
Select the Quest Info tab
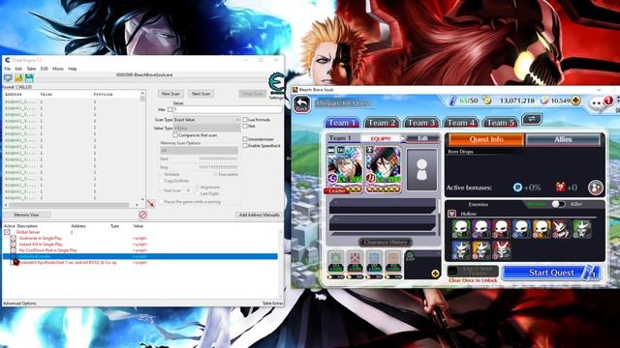point(486,139)
